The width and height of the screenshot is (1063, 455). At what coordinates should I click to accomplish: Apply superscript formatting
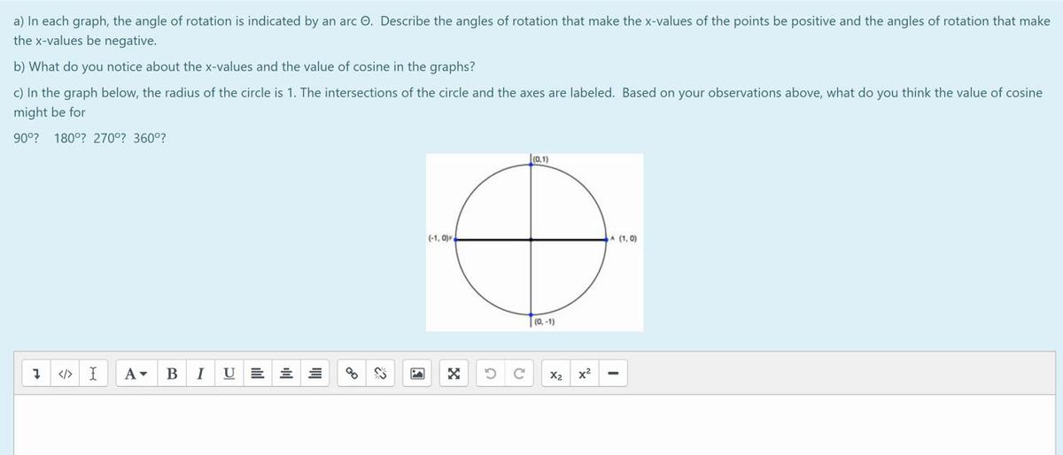pyautogui.click(x=584, y=374)
